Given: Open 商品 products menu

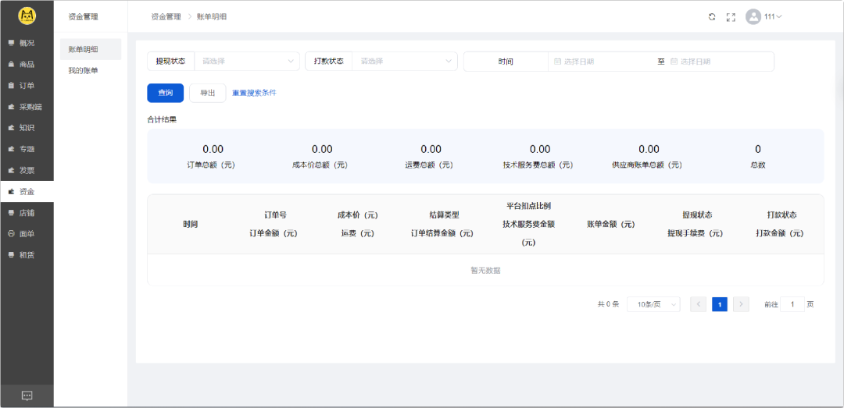Looking at the screenshot, I should click(x=27, y=64).
